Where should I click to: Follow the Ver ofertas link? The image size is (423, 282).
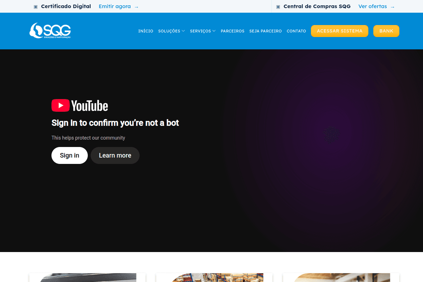tap(373, 6)
